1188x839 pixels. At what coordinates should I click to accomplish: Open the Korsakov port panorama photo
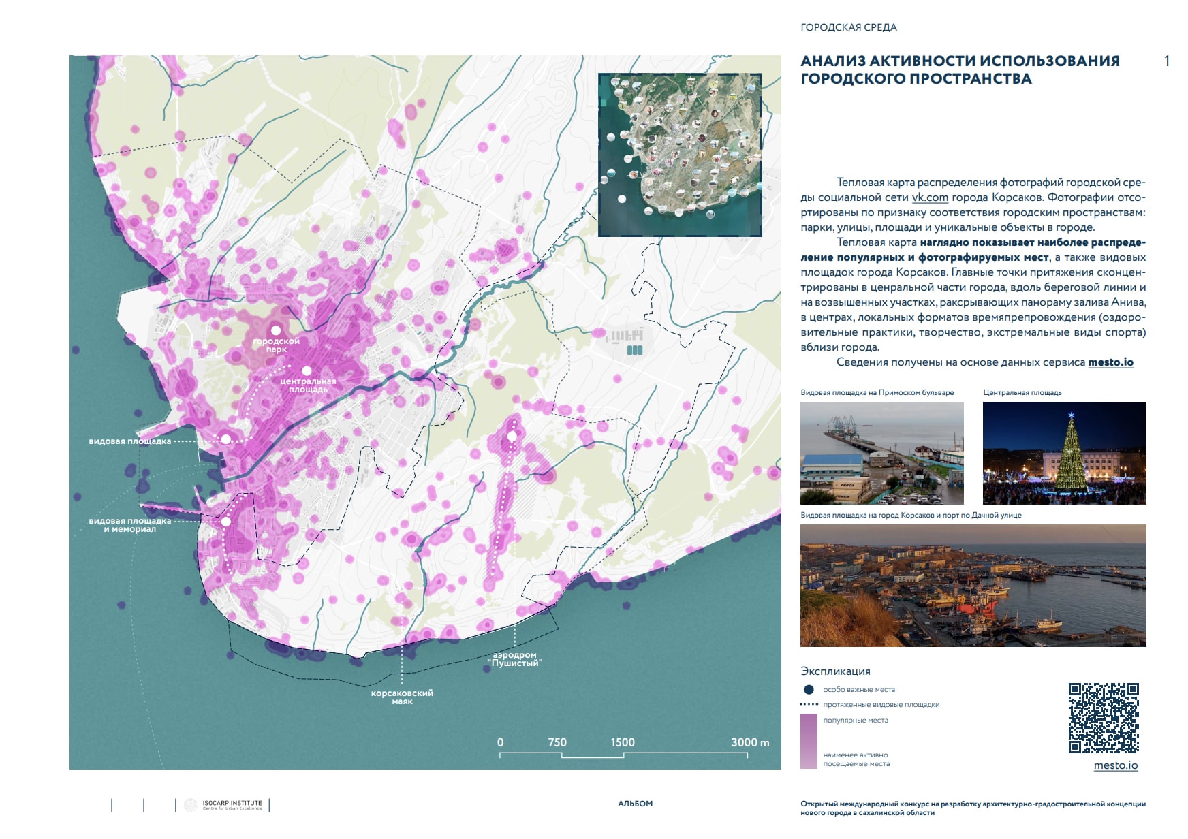(x=973, y=586)
